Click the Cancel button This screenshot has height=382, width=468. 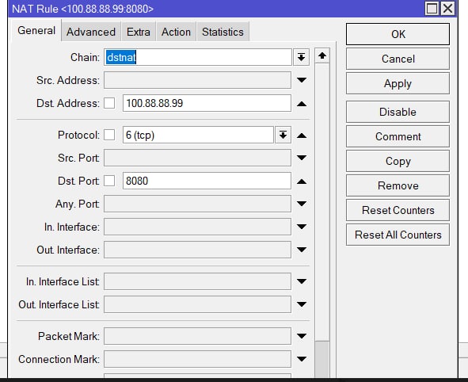[398, 59]
